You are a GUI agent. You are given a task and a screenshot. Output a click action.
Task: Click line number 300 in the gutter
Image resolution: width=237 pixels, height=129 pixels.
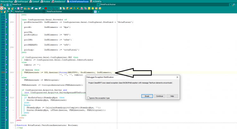3,72
